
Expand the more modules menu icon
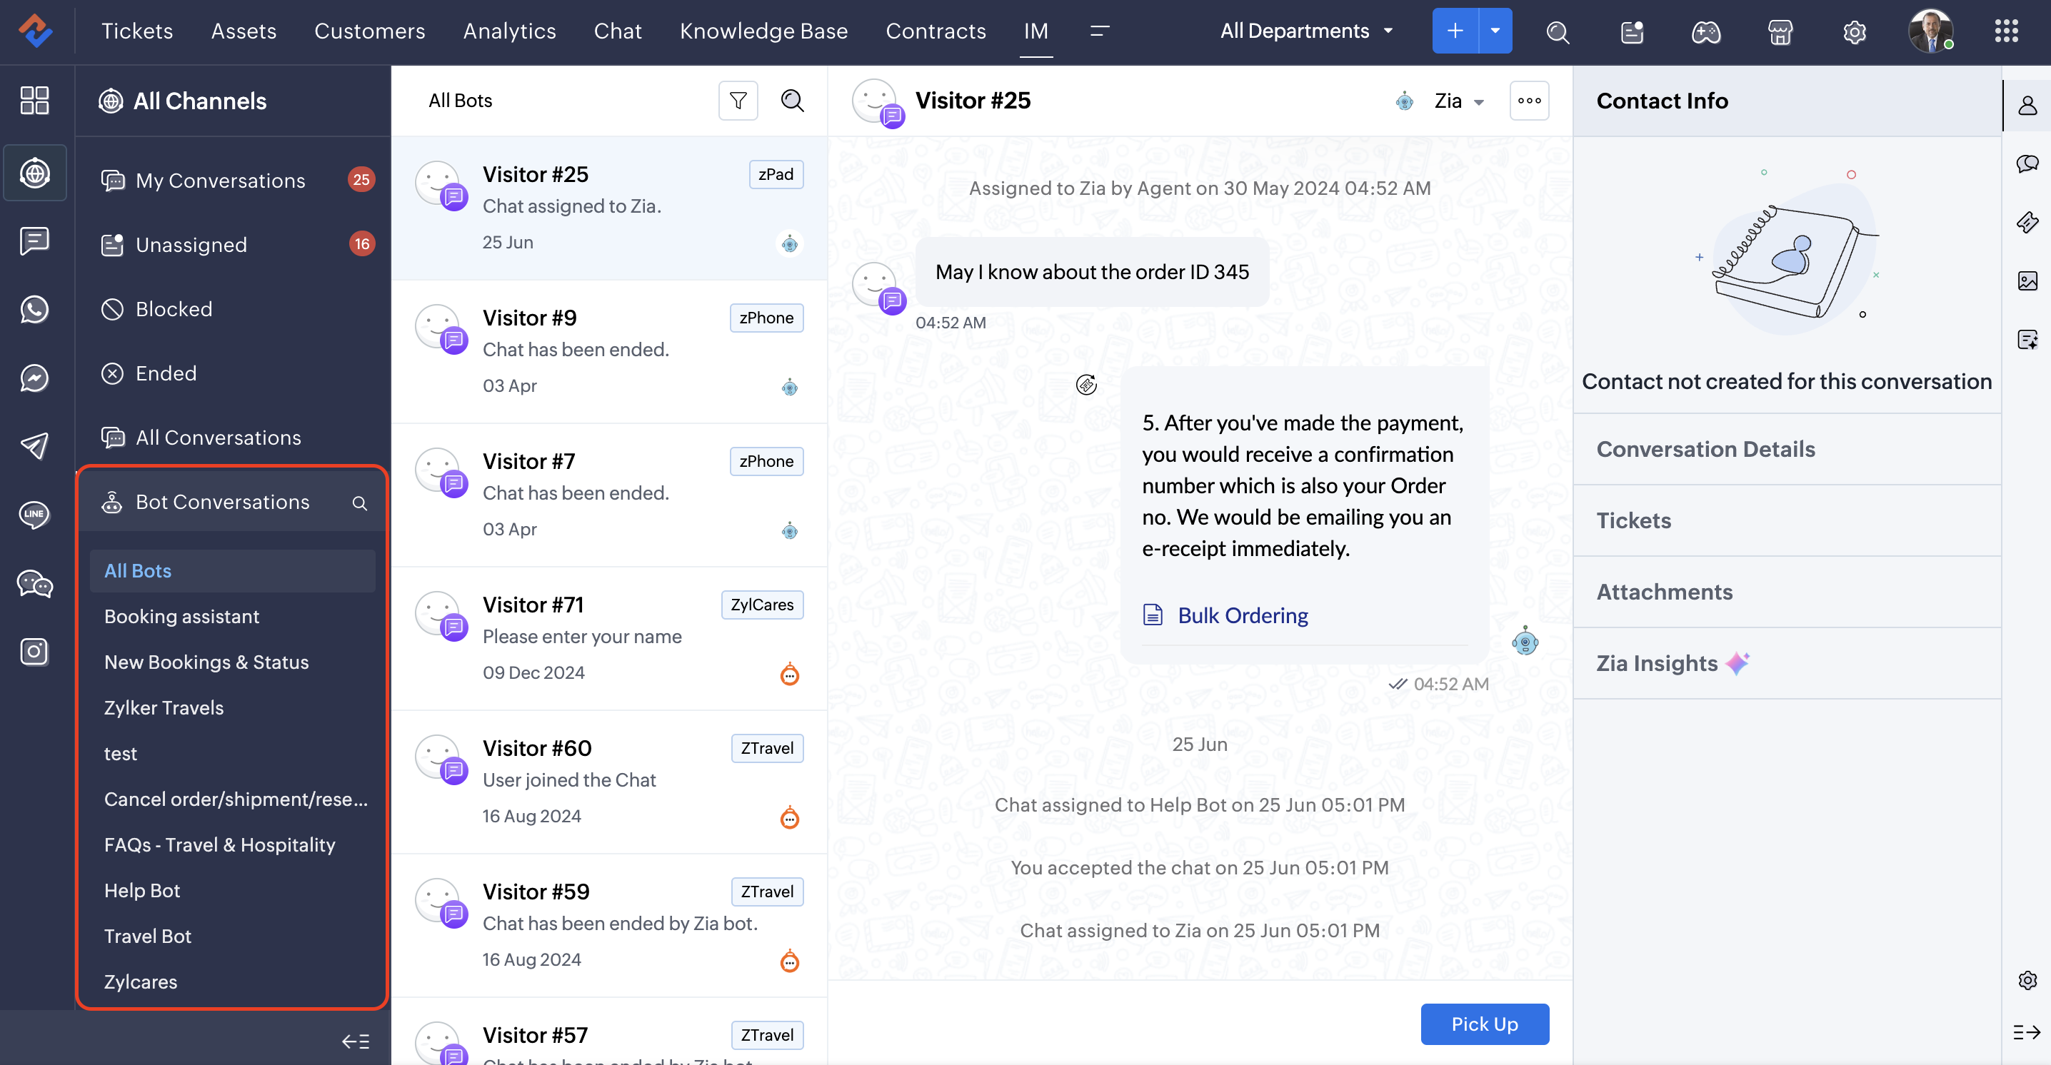coord(1100,31)
